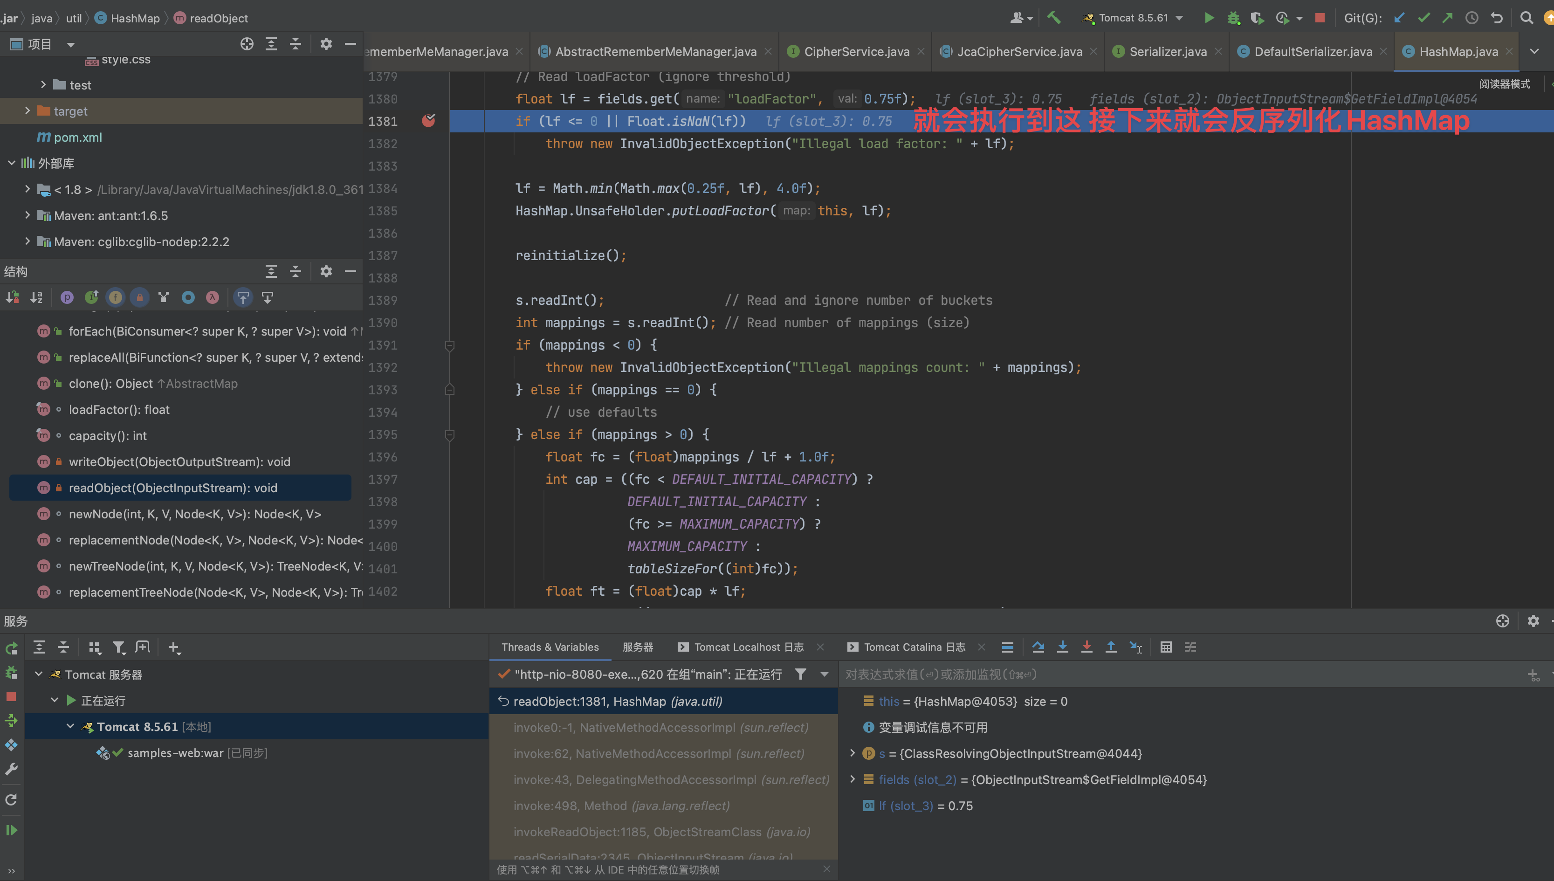The image size is (1554, 881).
Task: Expand the test folder
Action: [x=43, y=85]
